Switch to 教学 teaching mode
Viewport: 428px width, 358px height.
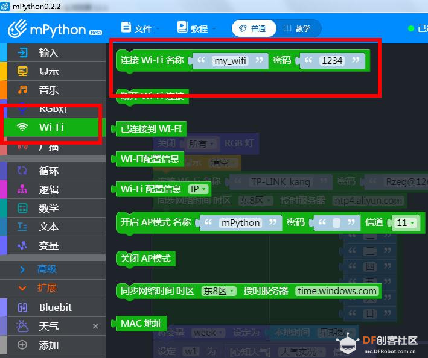click(298, 28)
